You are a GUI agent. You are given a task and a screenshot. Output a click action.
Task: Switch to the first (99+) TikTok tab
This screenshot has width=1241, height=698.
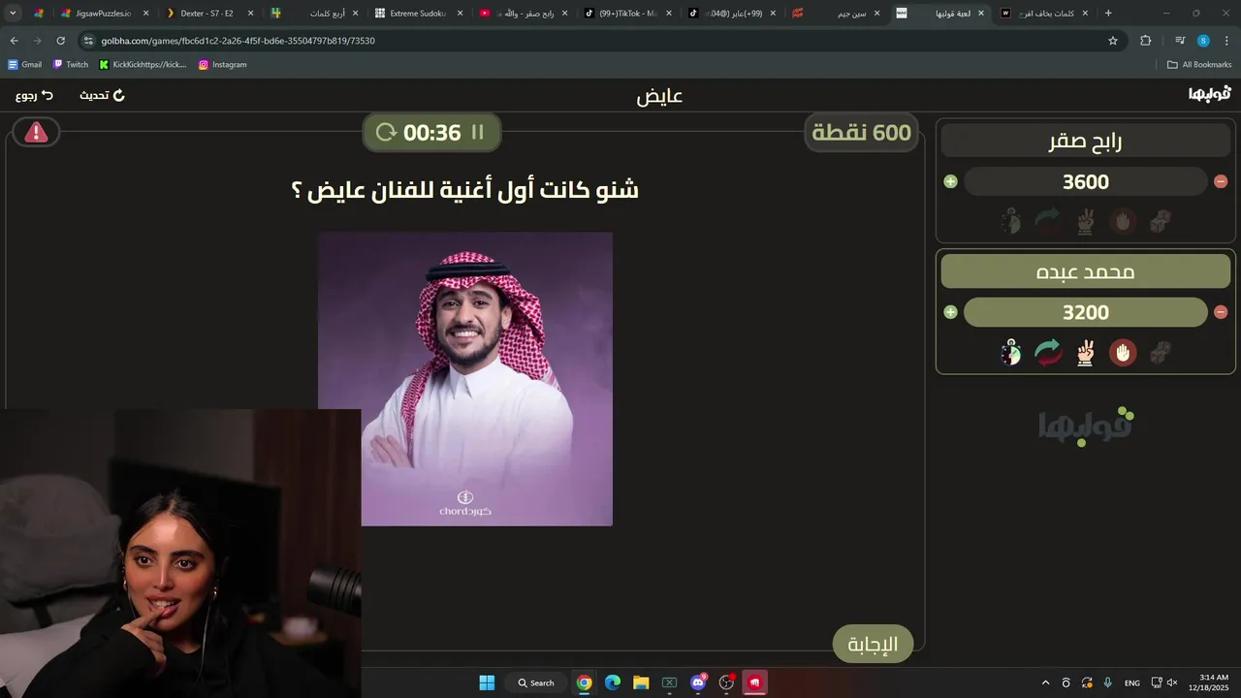point(626,14)
